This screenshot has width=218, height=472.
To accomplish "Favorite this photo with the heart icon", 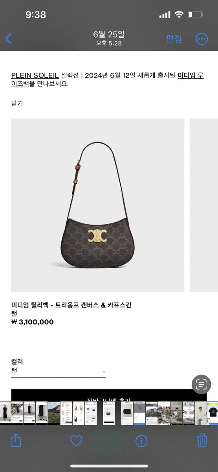I will click(76, 441).
